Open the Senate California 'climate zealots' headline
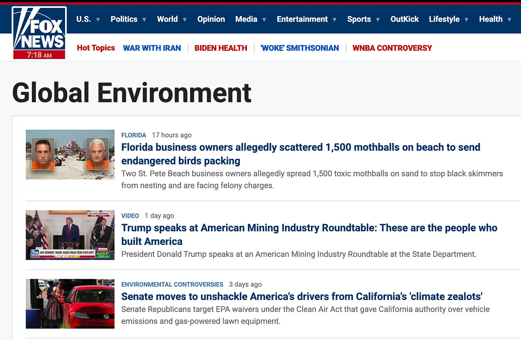This screenshot has height=340, width=521. pyautogui.click(x=302, y=297)
